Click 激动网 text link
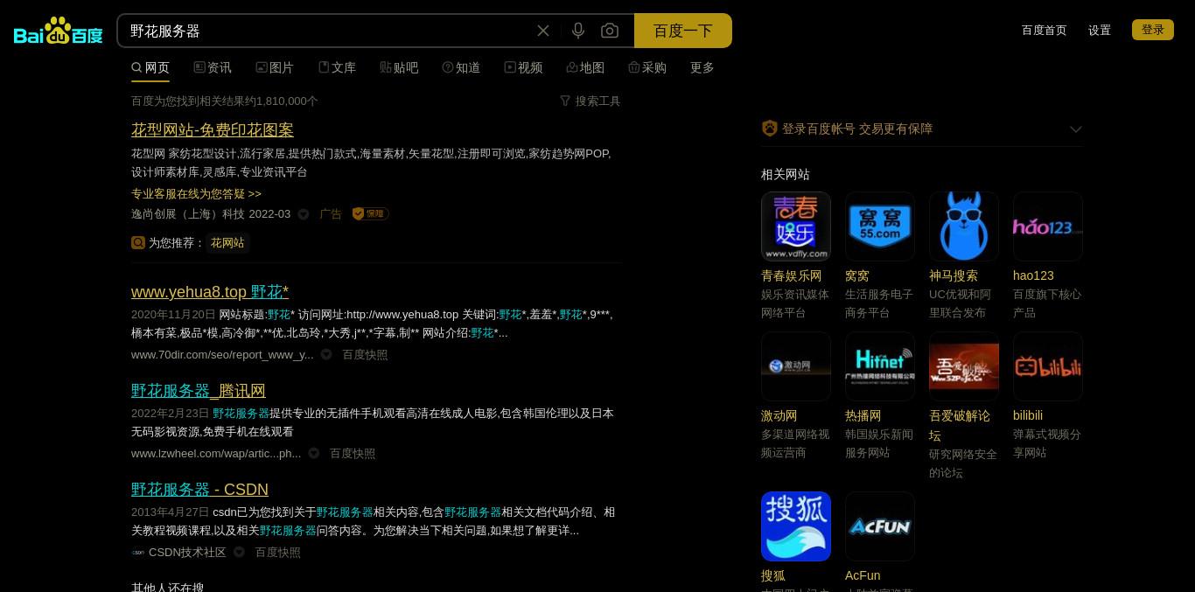 point(779,415)
